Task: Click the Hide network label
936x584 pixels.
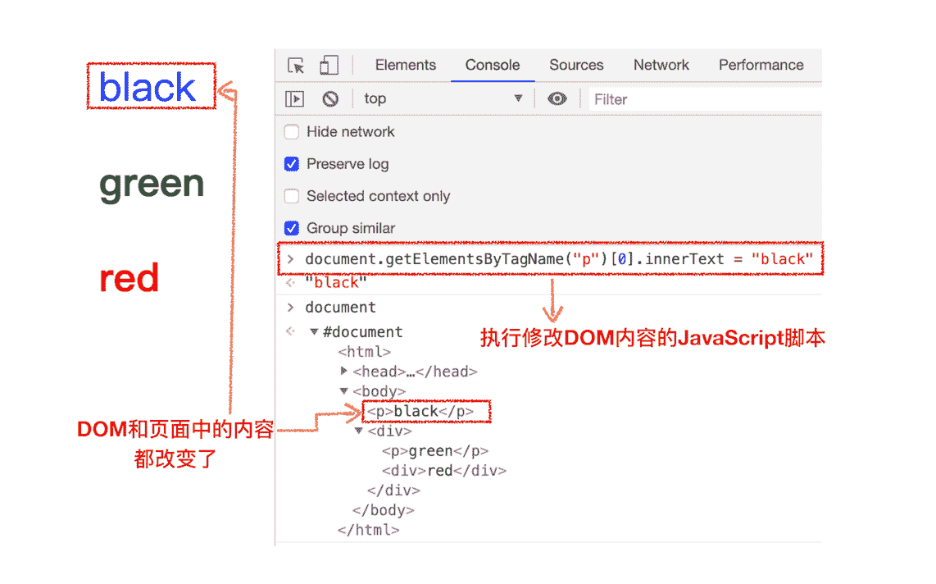Action: click(x=351, y=131)
